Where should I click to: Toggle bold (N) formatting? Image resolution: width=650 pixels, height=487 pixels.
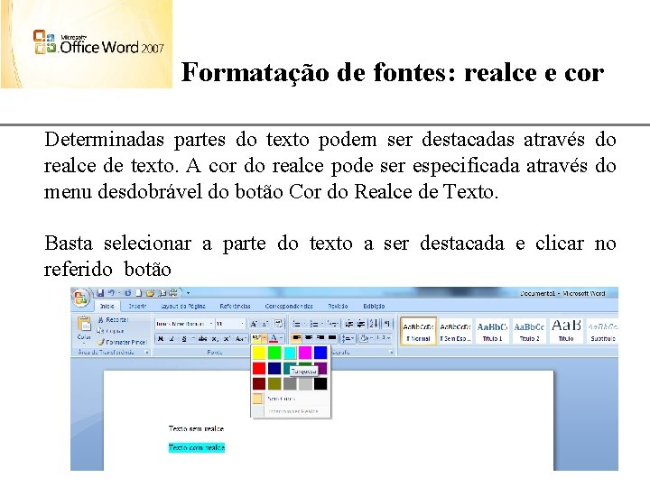pos(161,339)
